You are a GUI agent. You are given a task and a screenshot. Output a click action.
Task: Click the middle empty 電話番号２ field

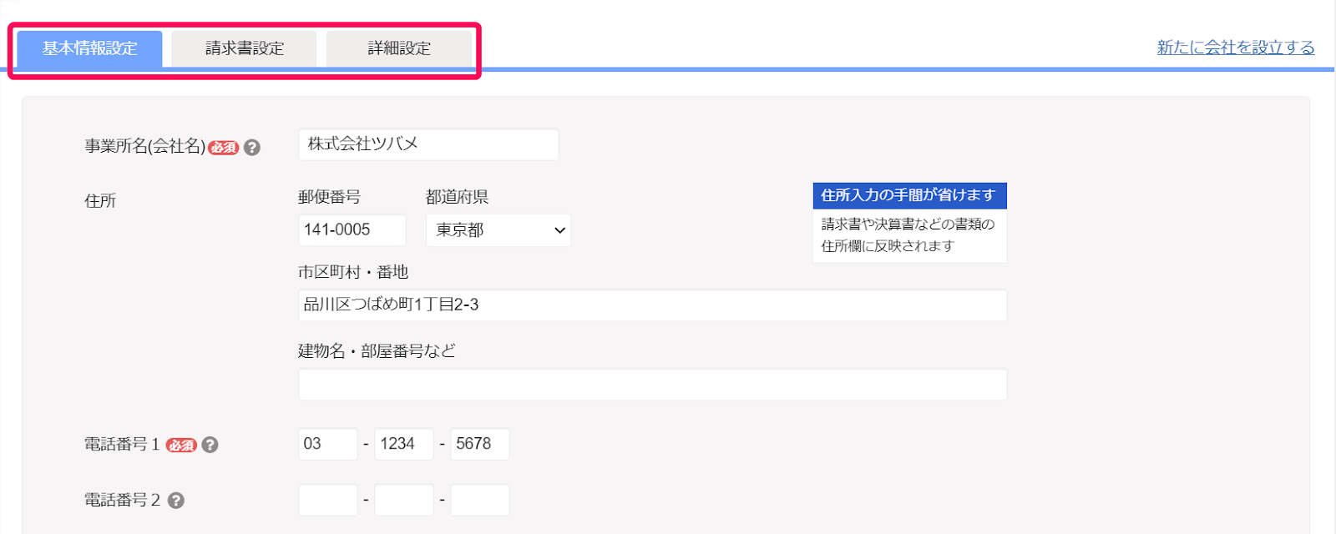click(x=404, y=501)
